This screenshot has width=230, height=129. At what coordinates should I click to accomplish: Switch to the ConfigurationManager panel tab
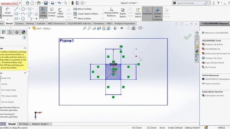(10, 32)
